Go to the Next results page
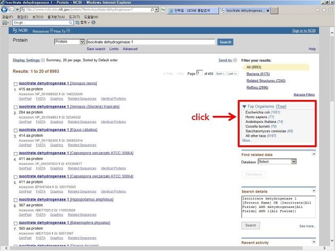Screen dimensions: 335x251 point(220,74)
